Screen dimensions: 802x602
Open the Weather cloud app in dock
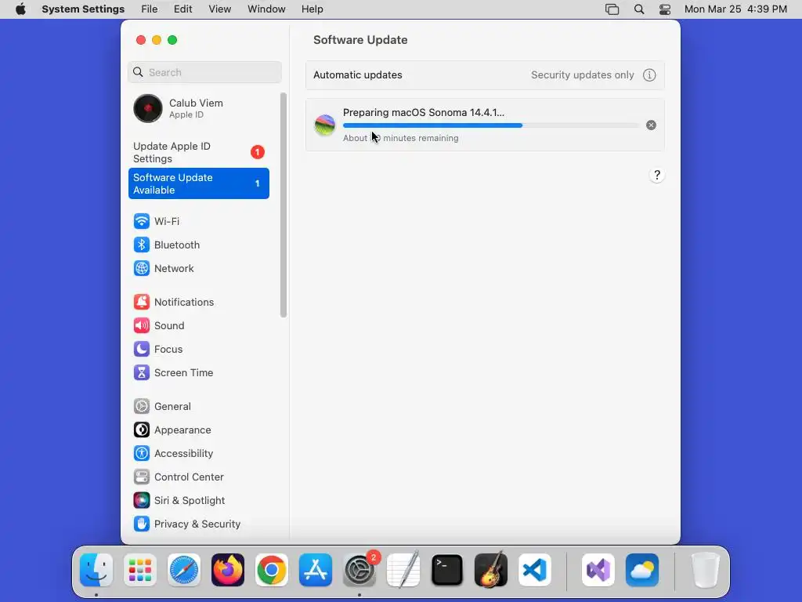click(642, 570)
